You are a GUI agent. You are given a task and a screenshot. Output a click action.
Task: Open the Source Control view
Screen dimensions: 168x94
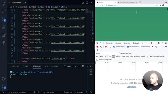click(x=4, y=19)
